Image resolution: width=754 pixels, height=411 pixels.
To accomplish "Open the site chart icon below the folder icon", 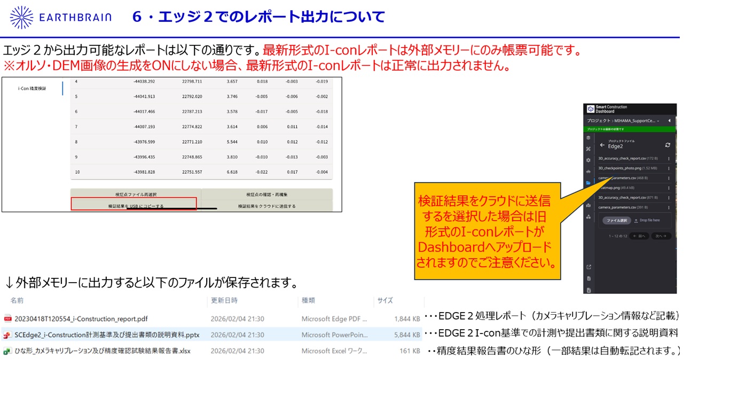I will point(588,205).
